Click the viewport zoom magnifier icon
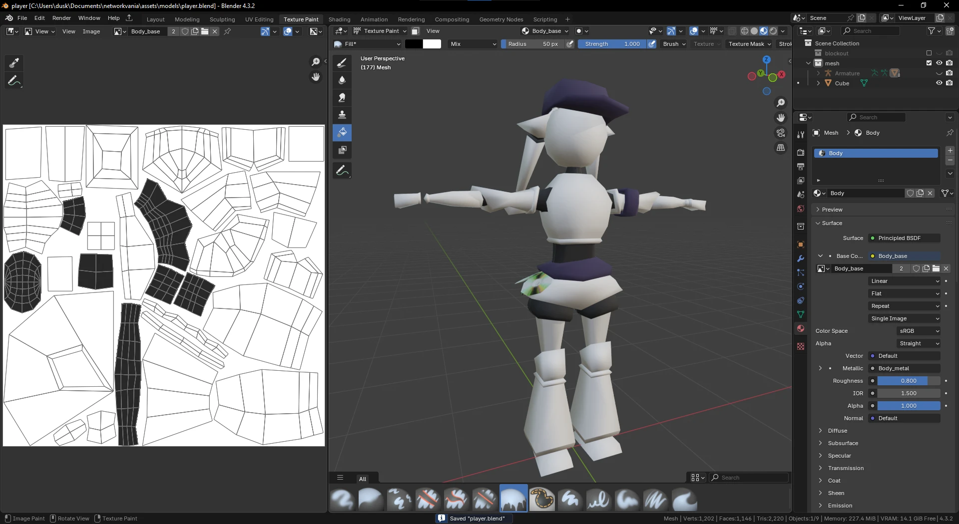Image resolution: width=959 pixels, height=524 pixels. 781,103
